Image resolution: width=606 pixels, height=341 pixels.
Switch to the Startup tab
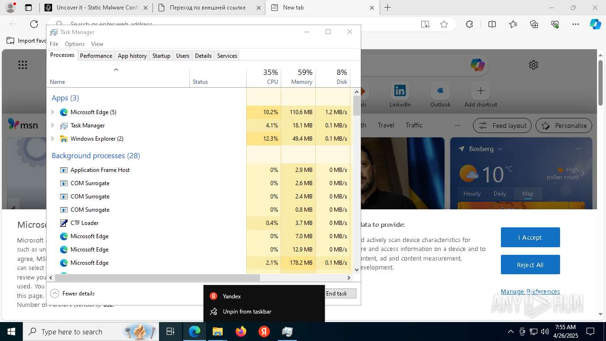(161, 55)
